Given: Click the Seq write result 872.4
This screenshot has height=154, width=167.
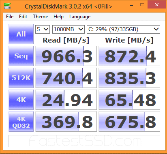Looking at the screenshot, I should [129, 56].
